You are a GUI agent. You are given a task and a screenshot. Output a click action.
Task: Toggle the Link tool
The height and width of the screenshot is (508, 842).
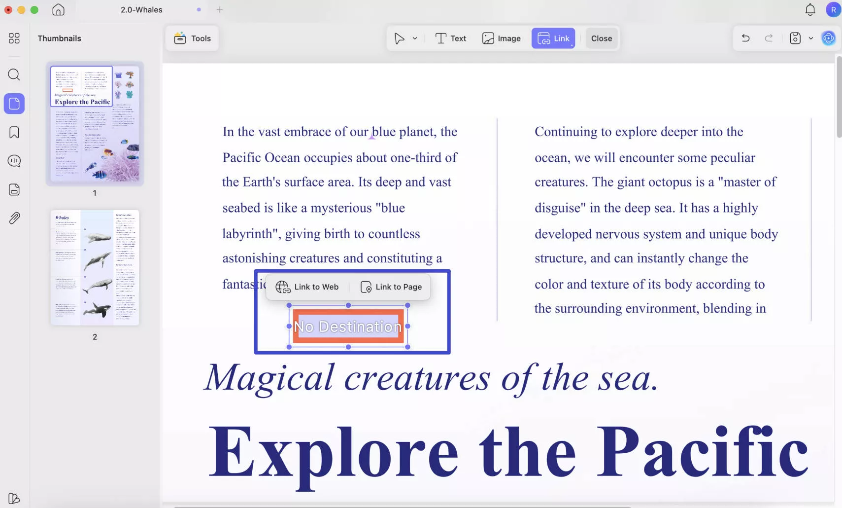[x=553, y=38]
